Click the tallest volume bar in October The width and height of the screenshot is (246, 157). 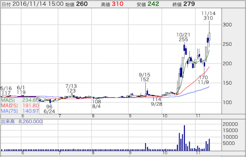tap(184, 138)
